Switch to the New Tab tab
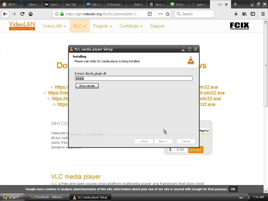268x201 pixels. [73, 4]
